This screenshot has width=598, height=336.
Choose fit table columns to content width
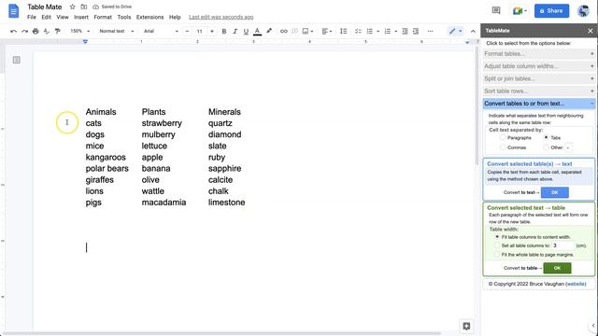tap(497, 237)
